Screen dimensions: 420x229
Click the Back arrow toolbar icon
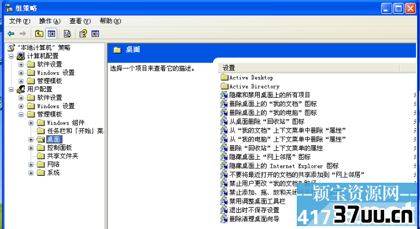pos(11,34)
